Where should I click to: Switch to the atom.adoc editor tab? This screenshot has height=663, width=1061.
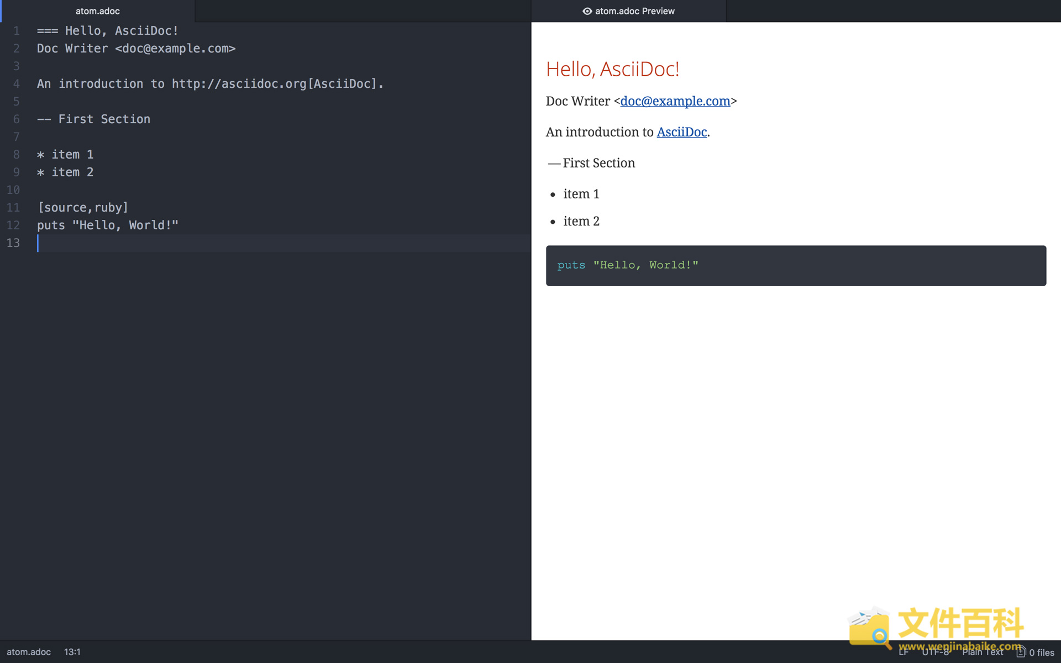(98, 11)
